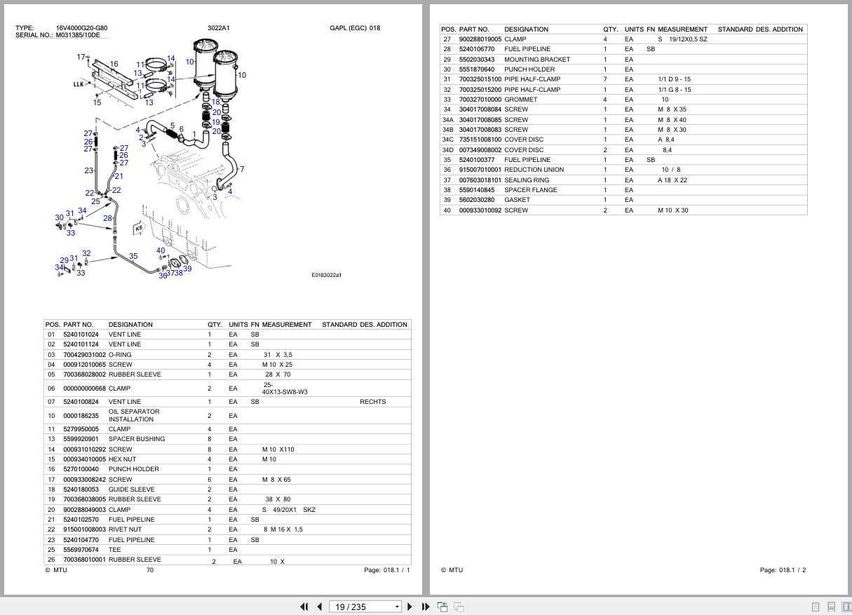Click callout 40 on parts diagram
Image resolution: width=852 pixels, height=615 pixels.
[161, 250]
